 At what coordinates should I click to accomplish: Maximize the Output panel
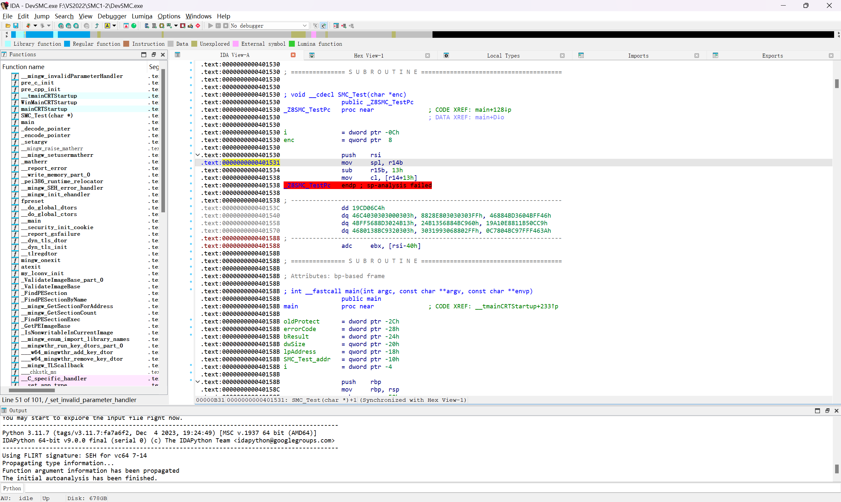point(817,410)
